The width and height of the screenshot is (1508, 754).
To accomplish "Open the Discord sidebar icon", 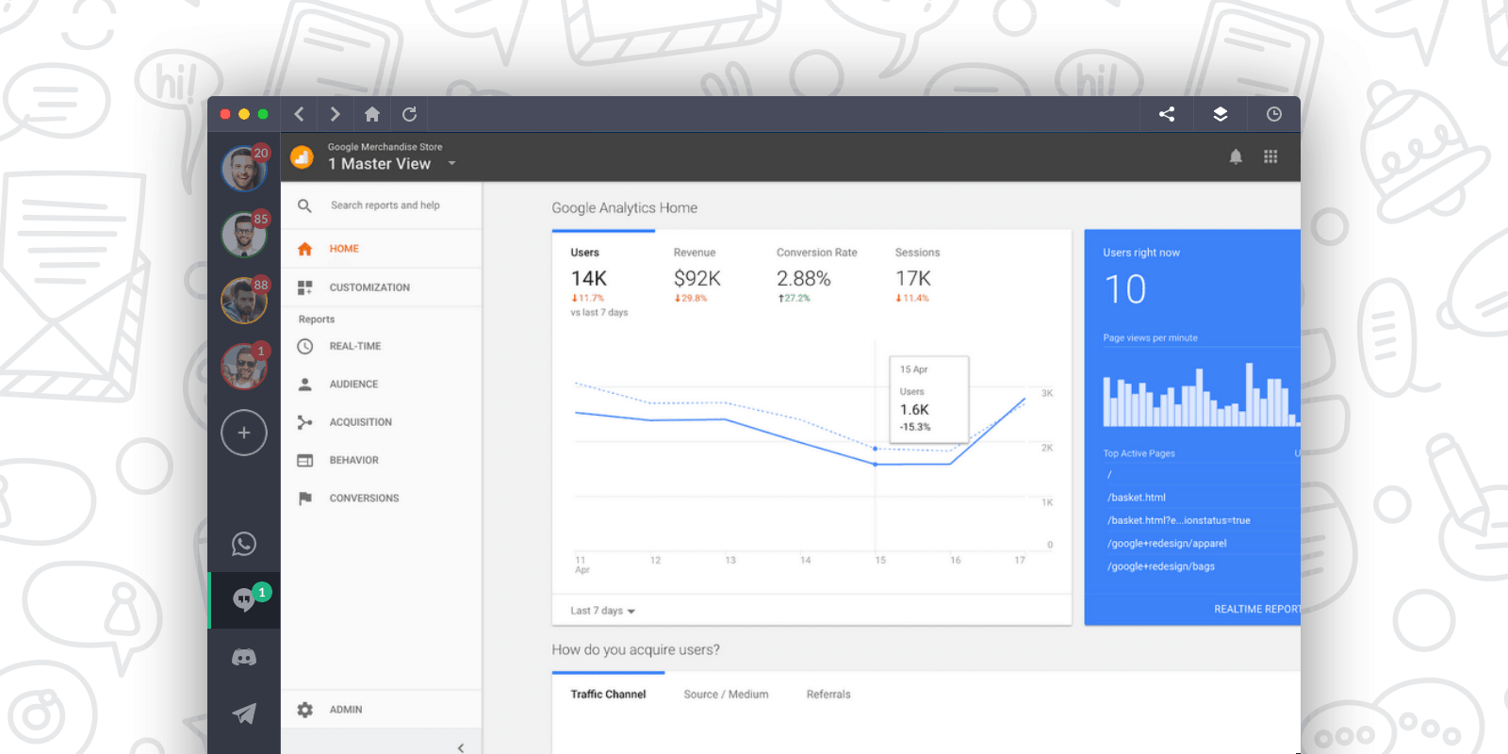I will point(244,657).
